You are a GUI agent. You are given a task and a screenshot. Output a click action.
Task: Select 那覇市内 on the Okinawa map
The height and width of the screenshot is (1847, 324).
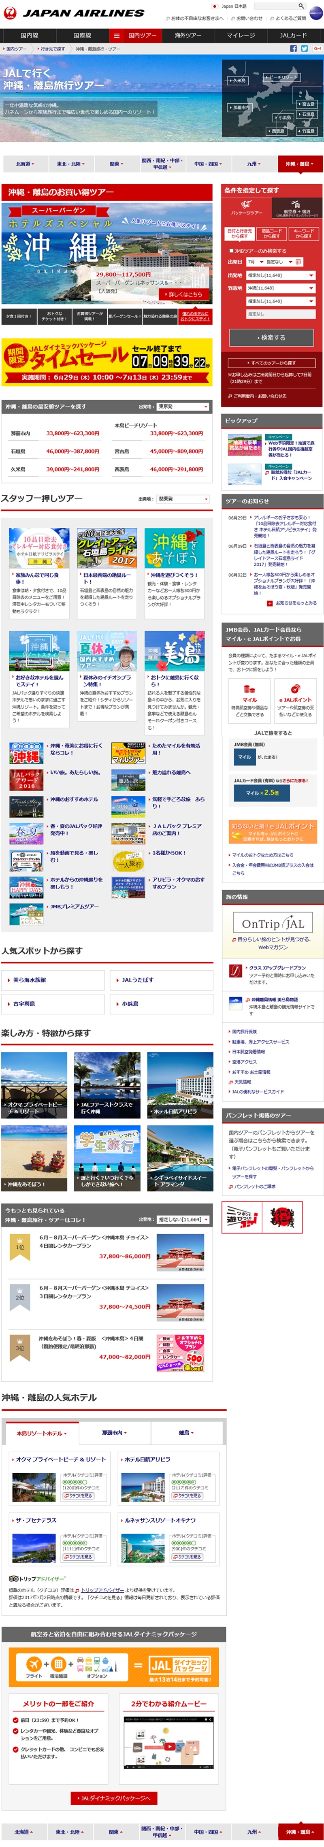click(241, 108)
